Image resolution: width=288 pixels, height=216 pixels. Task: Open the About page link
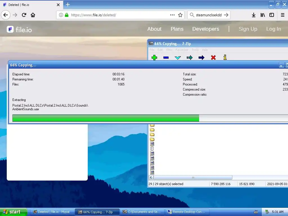coord(154,29)
